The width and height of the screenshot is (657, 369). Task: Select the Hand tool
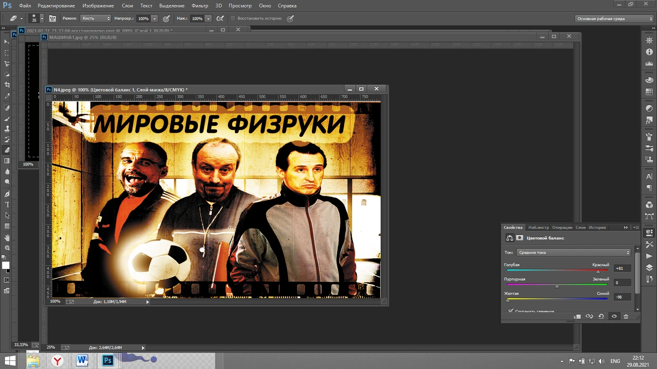[x=7, y=237]
